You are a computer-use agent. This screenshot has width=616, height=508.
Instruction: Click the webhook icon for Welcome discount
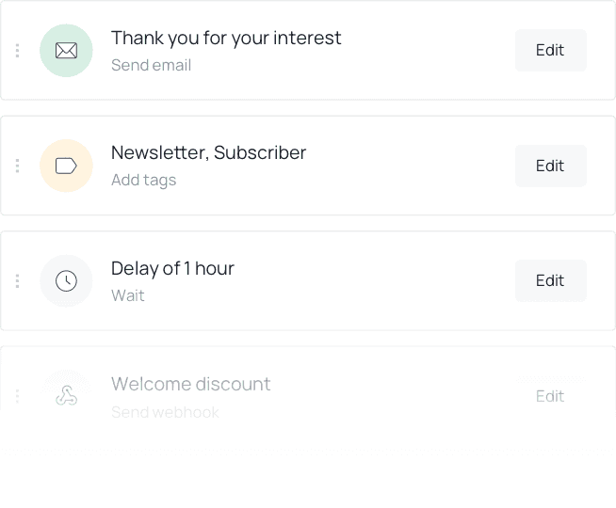pyautogui.click(x=66, y=396)
